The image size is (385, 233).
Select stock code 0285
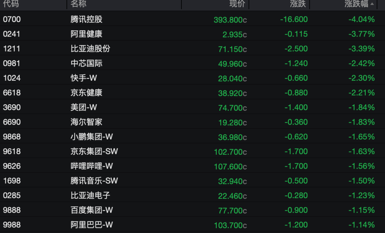point(12,196)
